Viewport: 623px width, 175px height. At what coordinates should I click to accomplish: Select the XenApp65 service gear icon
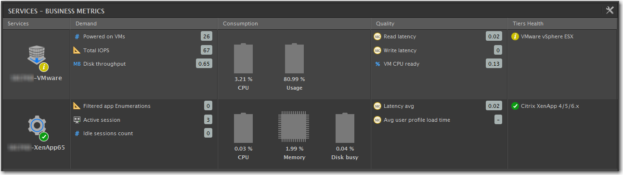coord(37,127)
